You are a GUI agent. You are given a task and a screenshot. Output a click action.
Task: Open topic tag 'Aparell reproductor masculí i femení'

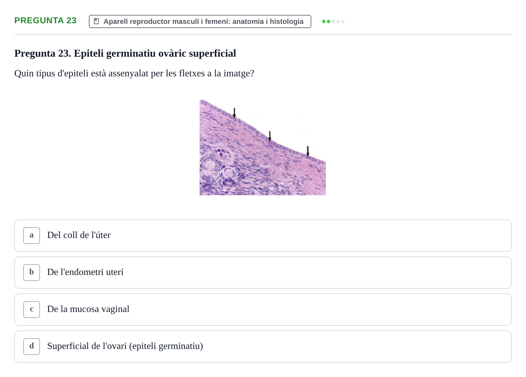point(200,21)
